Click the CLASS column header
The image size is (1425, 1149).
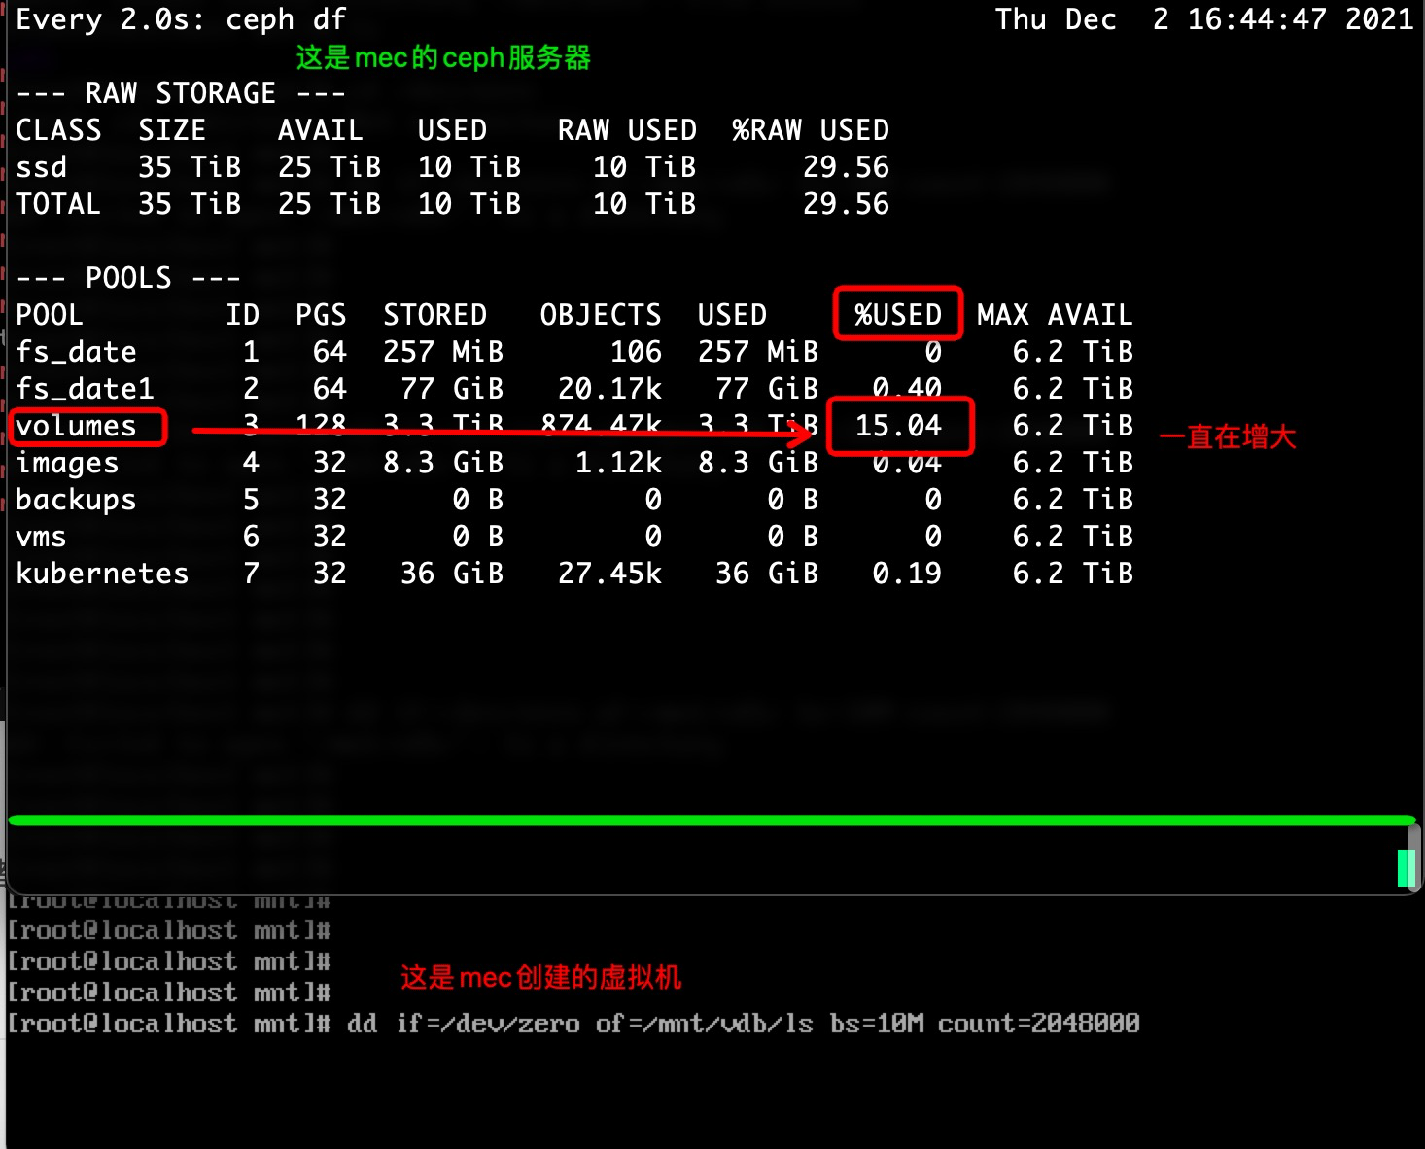pyautogui.click(x=58, y=130)
